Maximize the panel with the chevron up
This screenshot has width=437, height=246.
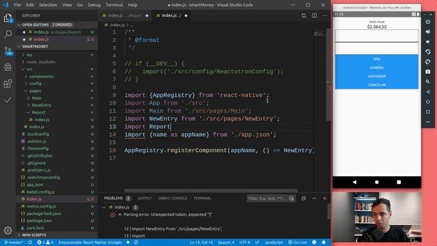[x=314, y=198]
